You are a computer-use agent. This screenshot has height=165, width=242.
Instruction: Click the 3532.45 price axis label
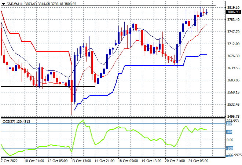(x=233, y=104)
